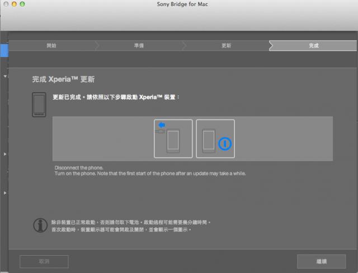
Task: Click the 除非裝置已正常啟動 warning text
Action: (130, 222)
